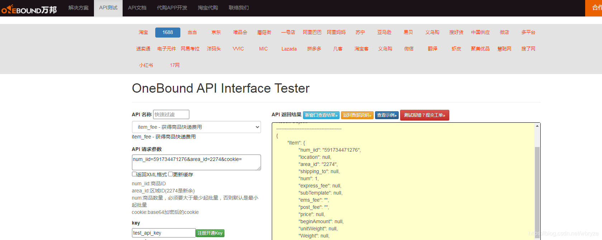
Task: Select the MIC platform link
Action: tap(264, 49)
